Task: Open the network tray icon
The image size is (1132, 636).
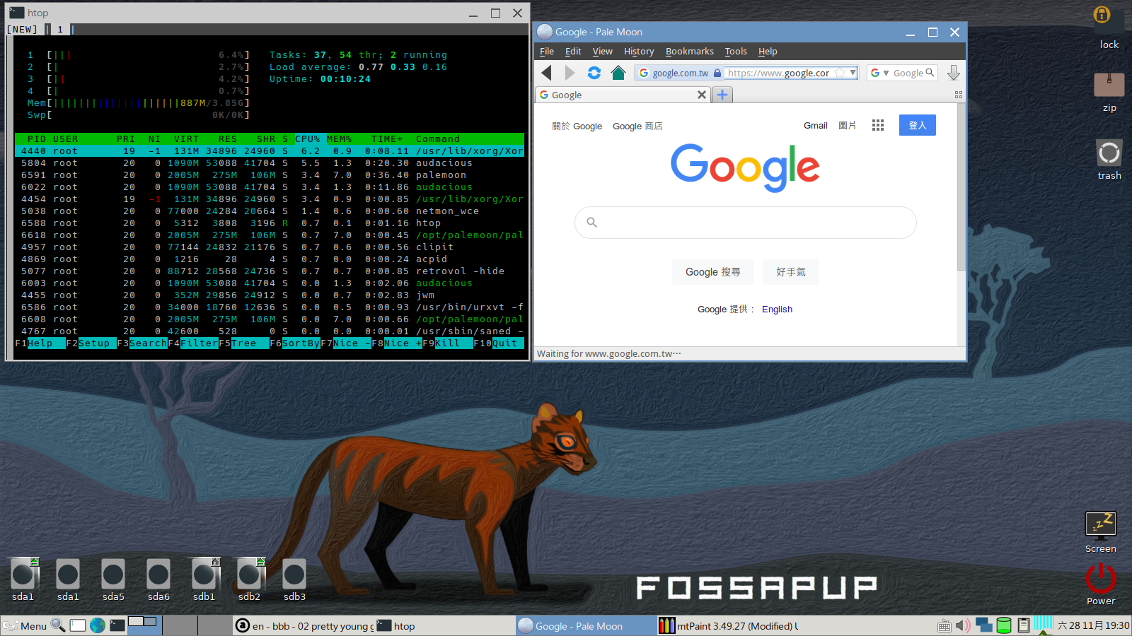Action: pyautogui.click(x=983, y=625)
